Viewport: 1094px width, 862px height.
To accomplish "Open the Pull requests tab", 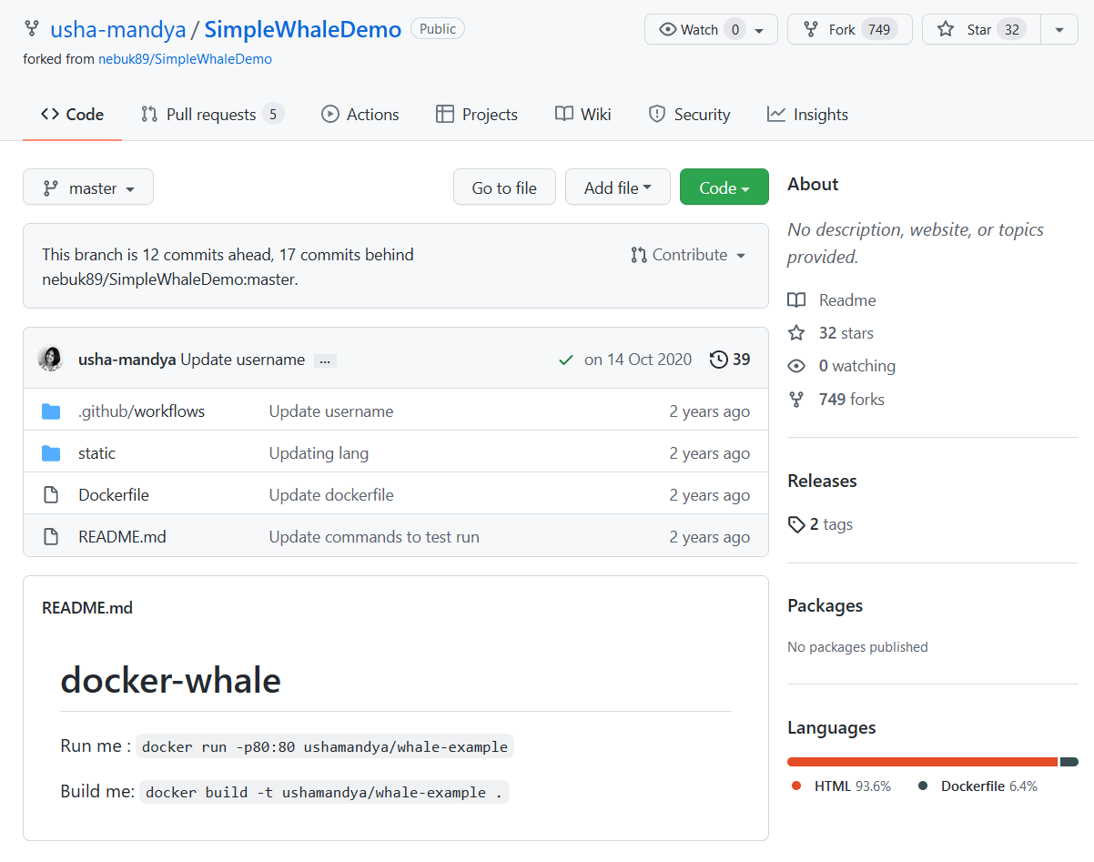I will pos(212,115).
